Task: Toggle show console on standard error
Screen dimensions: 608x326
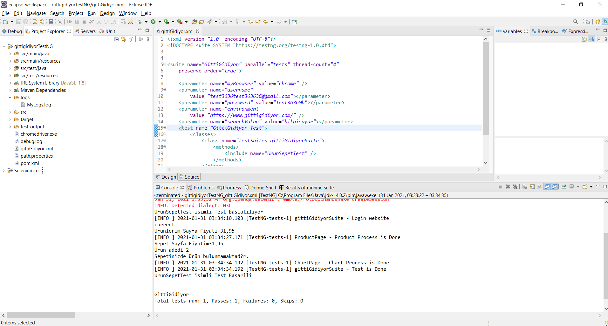Action: coord(554,187)
